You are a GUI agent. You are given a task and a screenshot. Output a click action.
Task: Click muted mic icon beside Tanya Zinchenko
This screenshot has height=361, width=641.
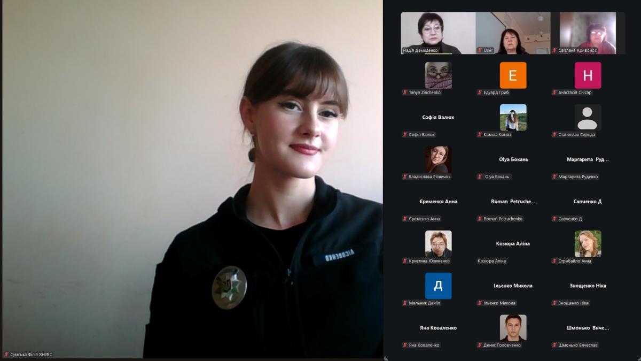(x=405, y=93)
